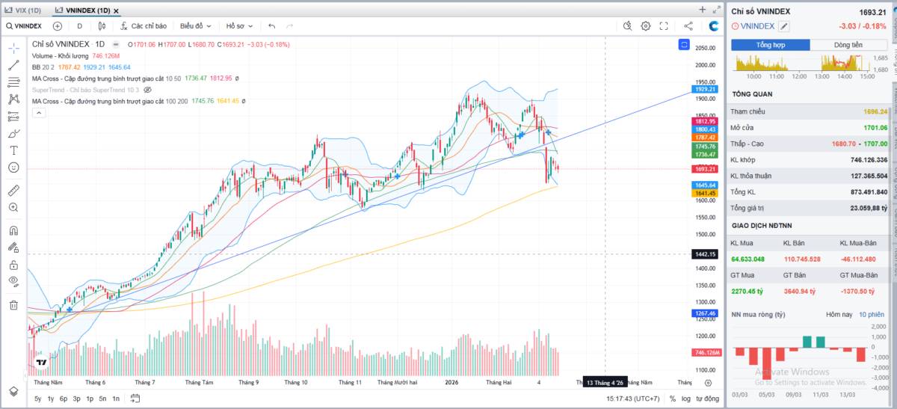Screen dimensions: 897x409
Task: Open the emoji icon tool
Action: tap(13, 167)
